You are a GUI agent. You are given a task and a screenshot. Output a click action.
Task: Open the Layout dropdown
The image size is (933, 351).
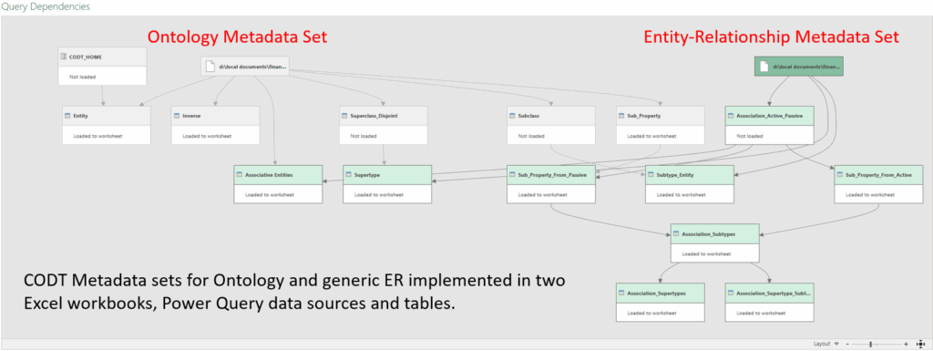point(825,344)
